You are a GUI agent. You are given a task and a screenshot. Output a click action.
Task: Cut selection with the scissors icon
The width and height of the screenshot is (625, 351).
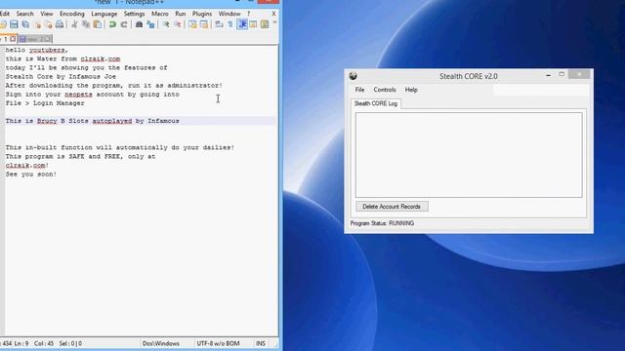pos(74,24)
